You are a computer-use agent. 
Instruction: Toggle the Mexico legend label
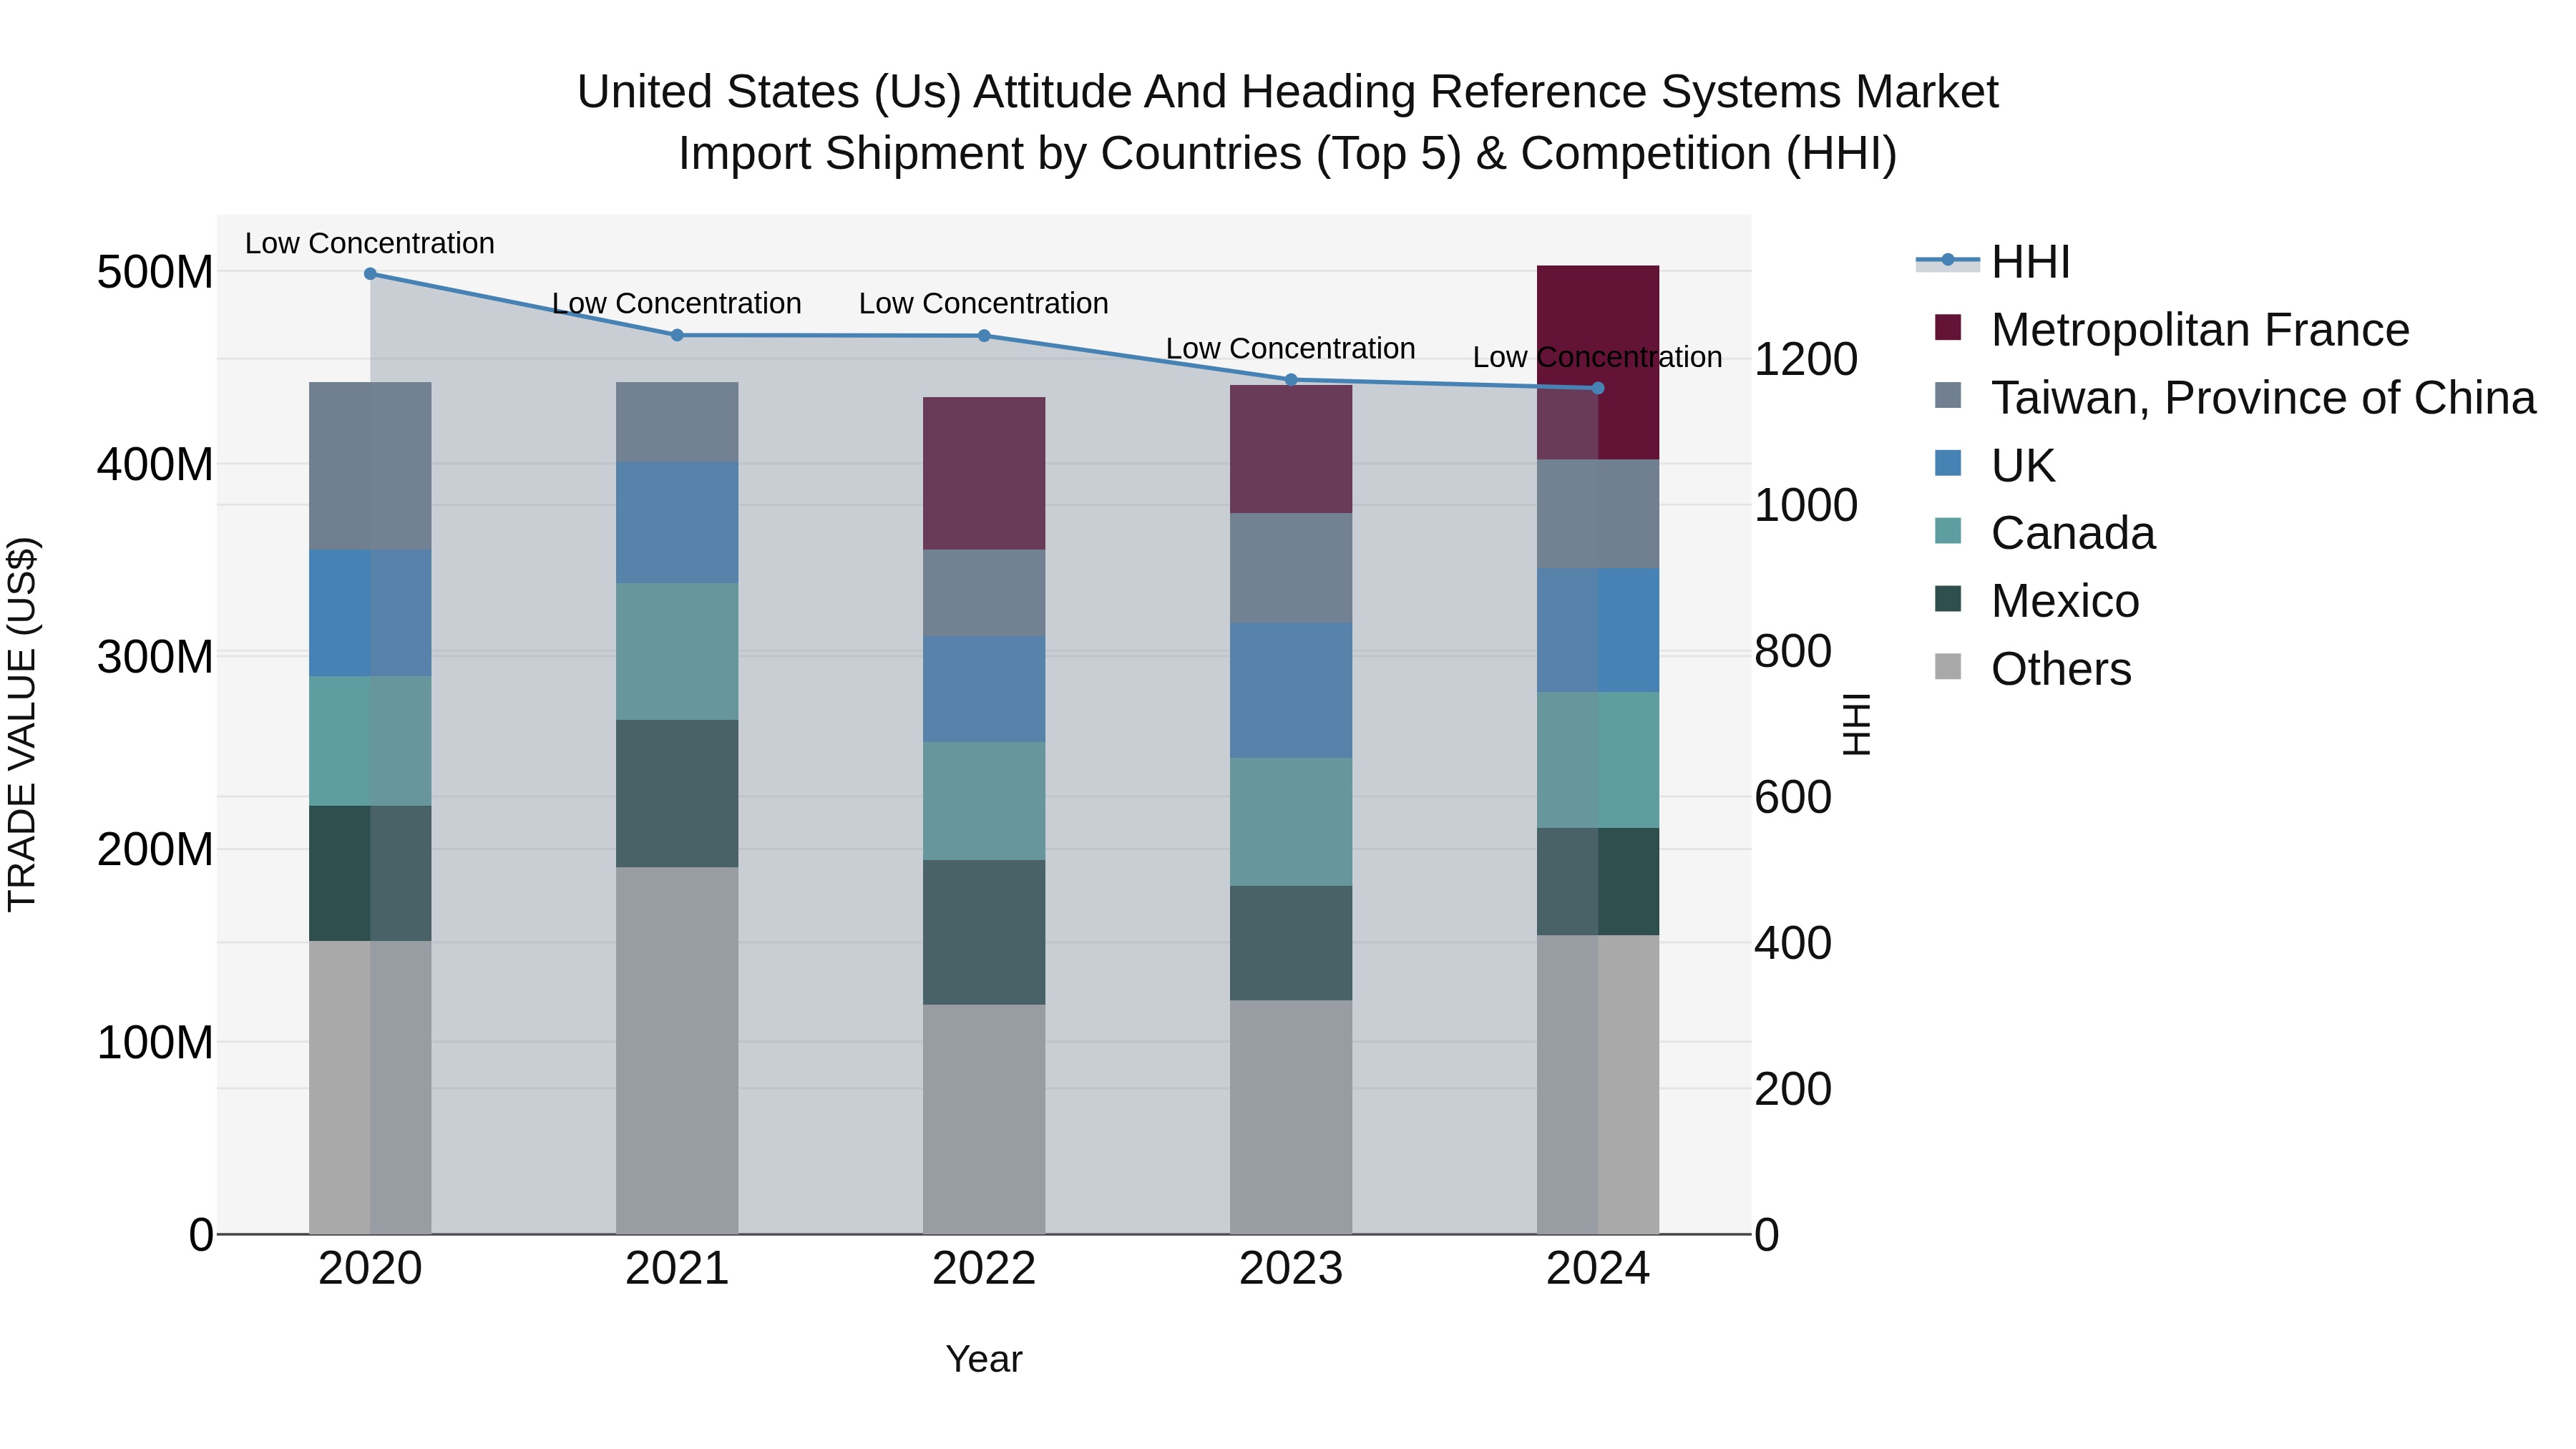coord(2065,601)
